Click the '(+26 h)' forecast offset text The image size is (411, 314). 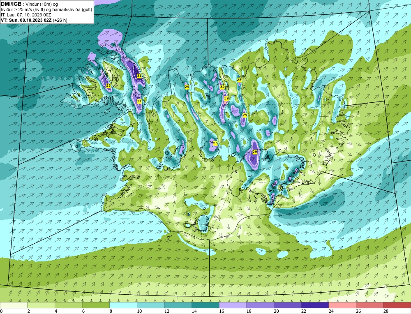(x=60, y=20)
